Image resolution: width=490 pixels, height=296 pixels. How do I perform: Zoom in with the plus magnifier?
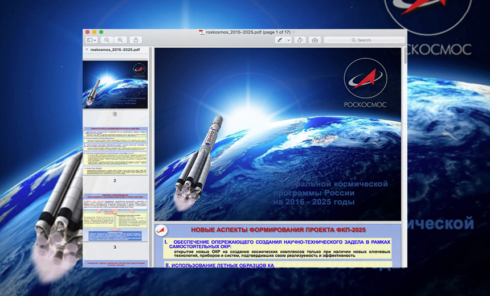coord(120,40)
